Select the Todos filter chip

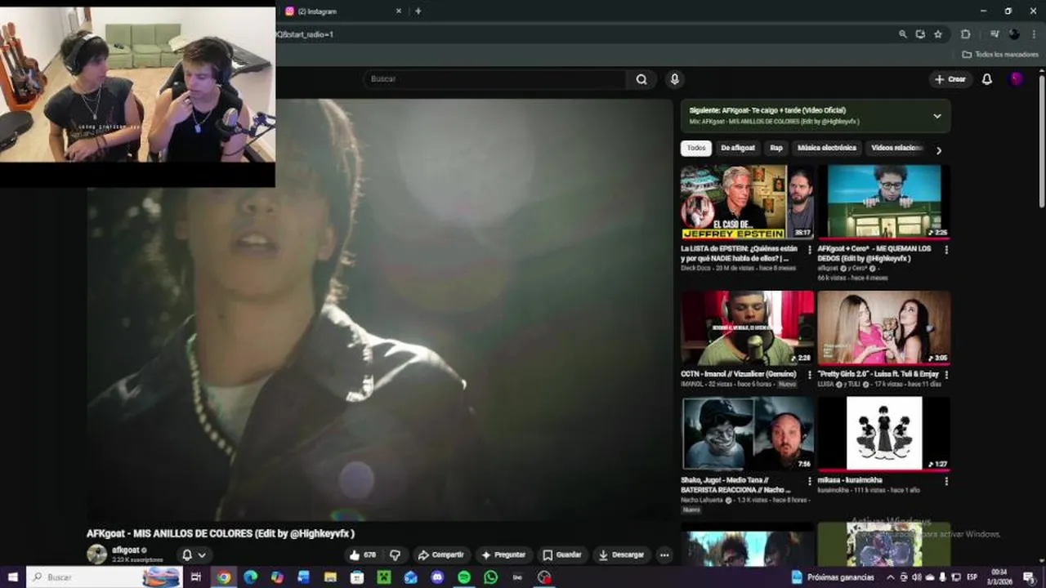click(x=696, y=148)
